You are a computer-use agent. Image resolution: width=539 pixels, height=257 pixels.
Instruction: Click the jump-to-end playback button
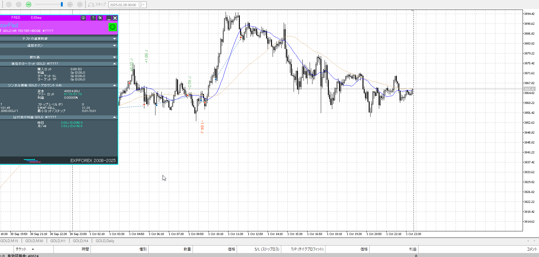coord(80,5)
